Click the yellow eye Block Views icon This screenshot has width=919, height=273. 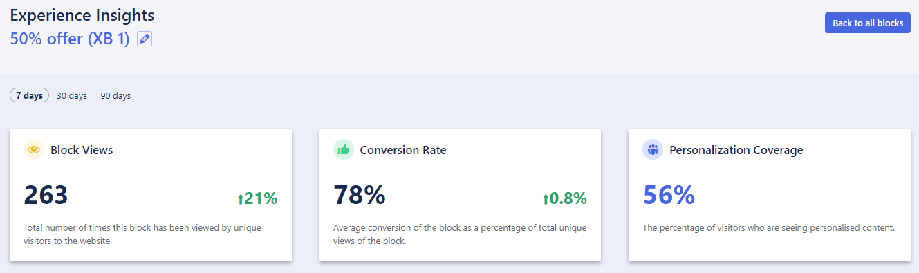coord(34,149)
